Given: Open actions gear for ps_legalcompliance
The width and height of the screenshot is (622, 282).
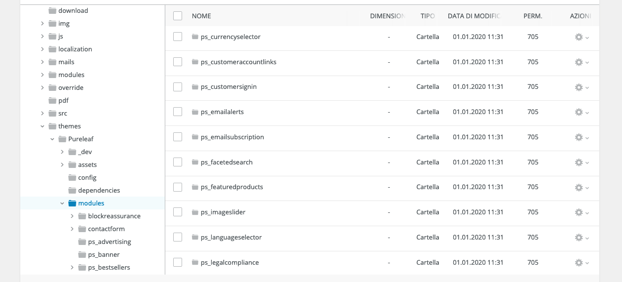Looking at the screenshot, I should pos(579,263).
